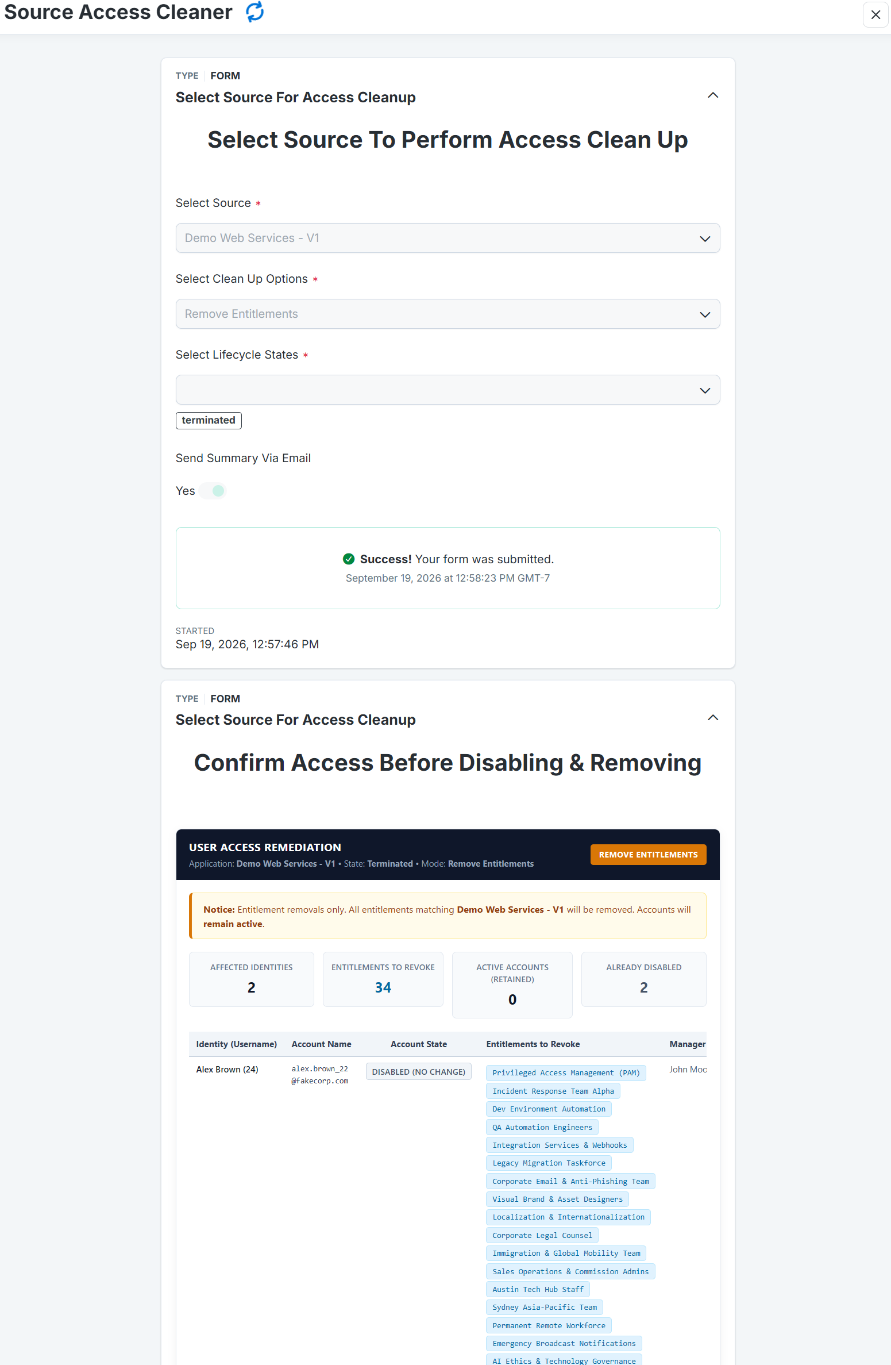Click the Permanent Remote Workforce tag
The width and height of the screenshot is (891, 1365).
(x=549, y=1325)
